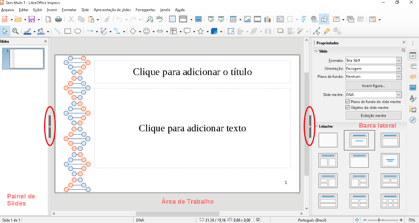Viewport: 419px width, 223px height.
Task: Click the 'Exibição mestre' button
Action: (x=373, y=115)
